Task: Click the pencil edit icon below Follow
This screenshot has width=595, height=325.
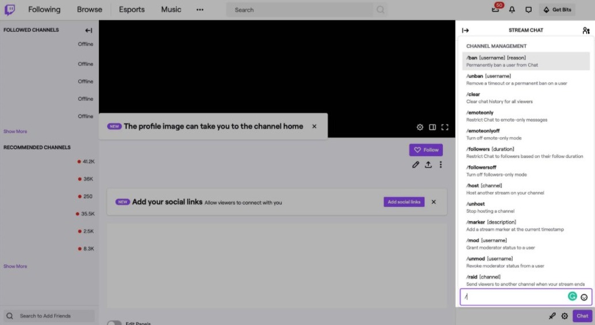Action: click(x=416, y=165)
